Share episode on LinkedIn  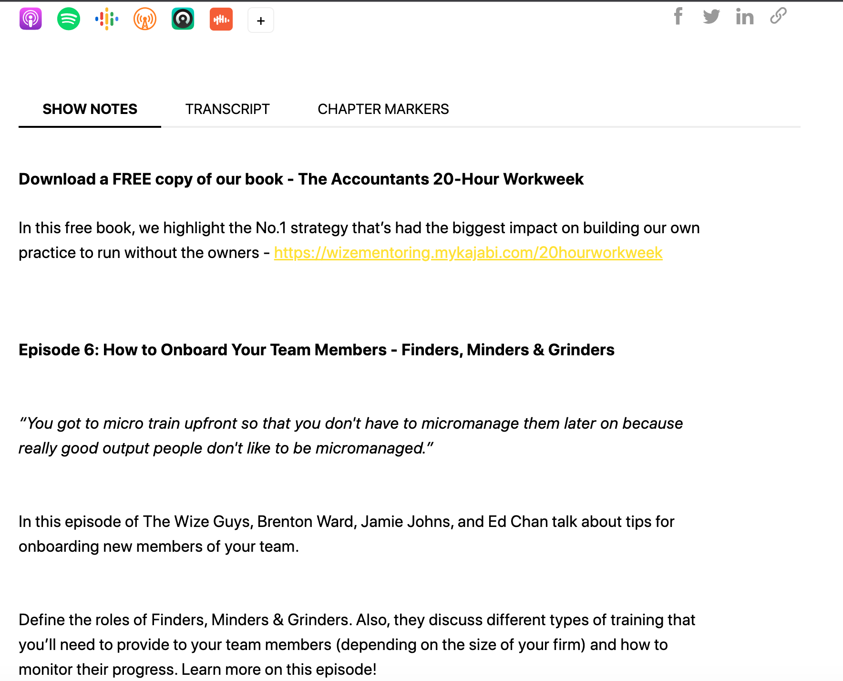(745, 17)
